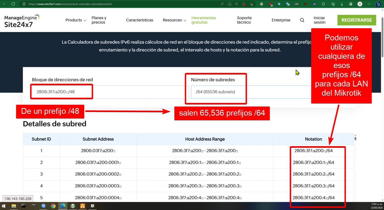Open Google Chrome from the taskbar

(x=53, y=206)
